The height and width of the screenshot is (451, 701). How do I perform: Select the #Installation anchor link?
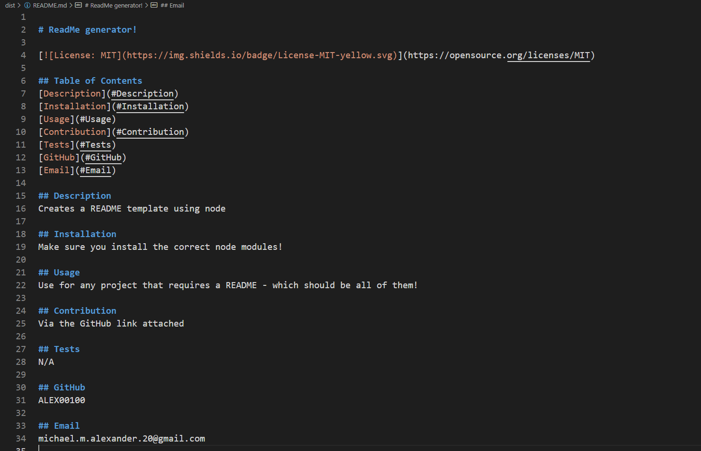tap(150, 106)
